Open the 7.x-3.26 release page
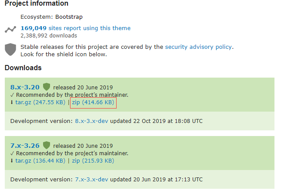 pyautogui.click(x=25, y=145)
